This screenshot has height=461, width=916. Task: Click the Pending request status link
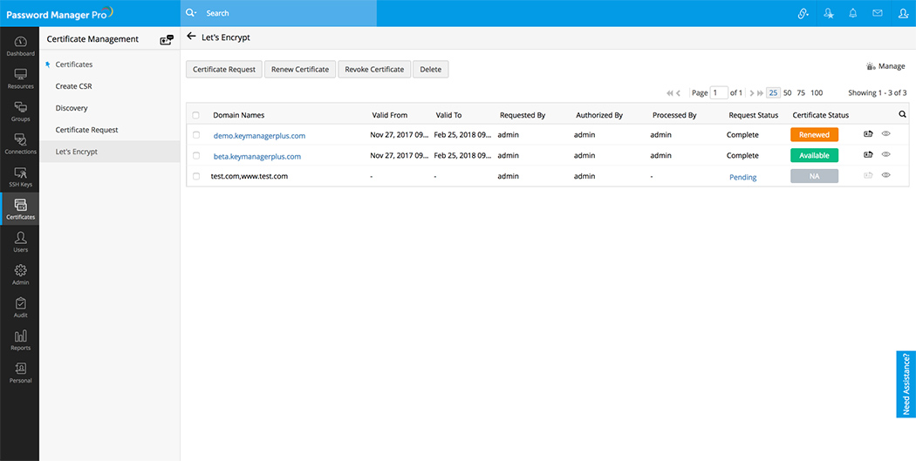(742, 177)
